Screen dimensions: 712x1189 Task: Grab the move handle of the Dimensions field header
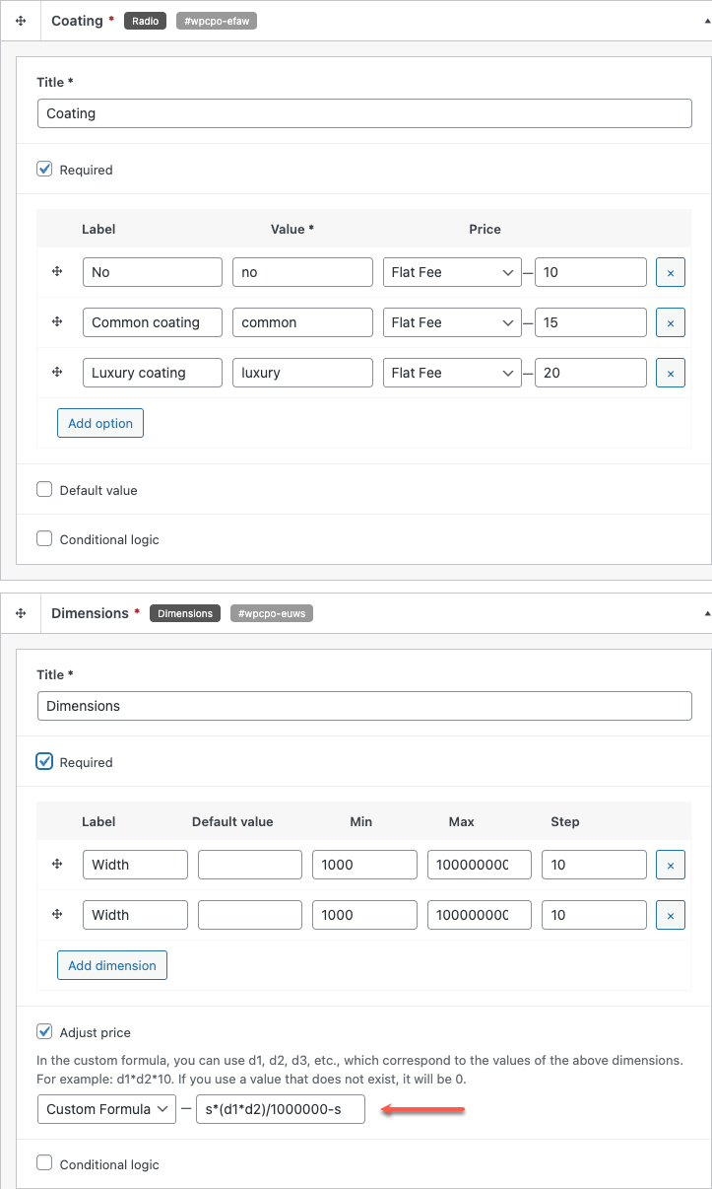pos(21,613)
